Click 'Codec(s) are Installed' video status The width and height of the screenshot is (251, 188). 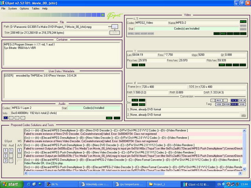click(x=187, y=29)
